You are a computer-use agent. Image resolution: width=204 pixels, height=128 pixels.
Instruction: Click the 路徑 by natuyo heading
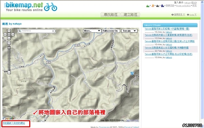[x=12, y=24]
